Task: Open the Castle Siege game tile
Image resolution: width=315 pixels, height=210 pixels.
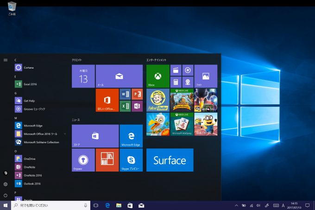Action: pos(182,100)
